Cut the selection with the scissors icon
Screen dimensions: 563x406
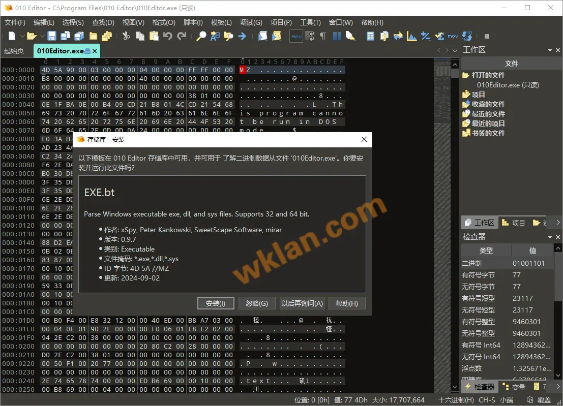126,36
